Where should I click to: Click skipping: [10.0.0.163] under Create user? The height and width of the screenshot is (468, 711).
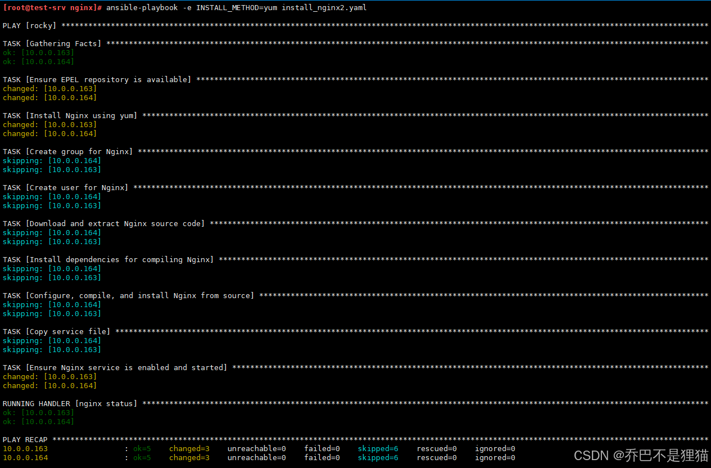pos(52,206)
